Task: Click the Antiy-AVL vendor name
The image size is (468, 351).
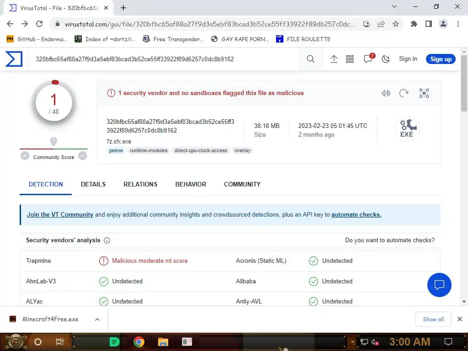Action: click(249, 302)
